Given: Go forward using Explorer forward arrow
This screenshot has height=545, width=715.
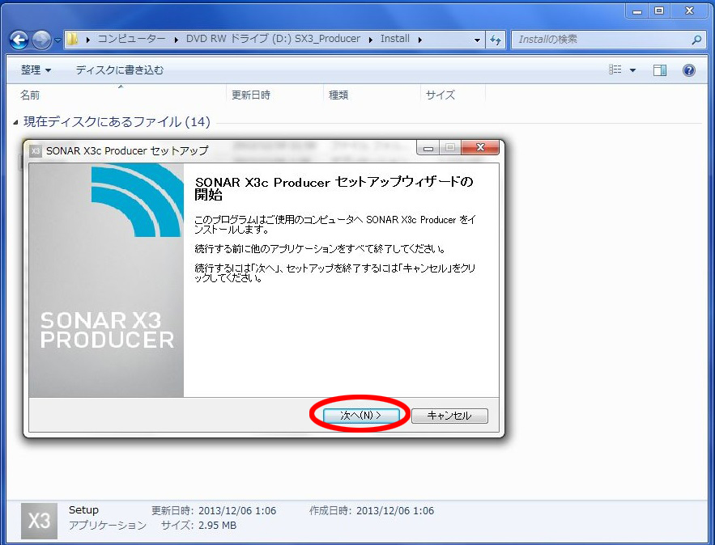Looking at the screenshot, I should (42, 40).
